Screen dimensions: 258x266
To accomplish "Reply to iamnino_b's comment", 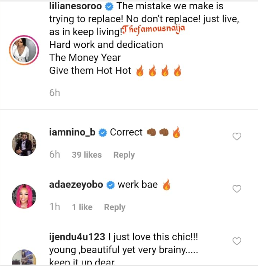I will tap(124, 155).
